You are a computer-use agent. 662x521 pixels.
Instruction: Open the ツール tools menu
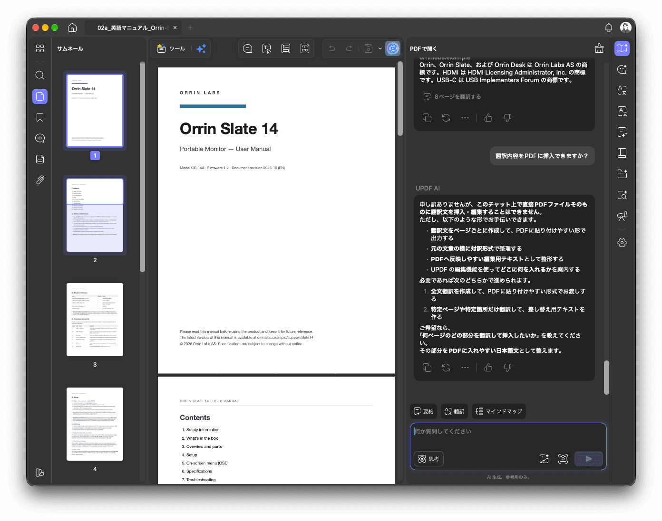click(x=171, y=48)
